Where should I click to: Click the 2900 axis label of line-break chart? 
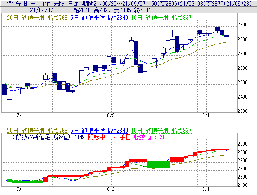pyautogui.click(x=243, y=144)
